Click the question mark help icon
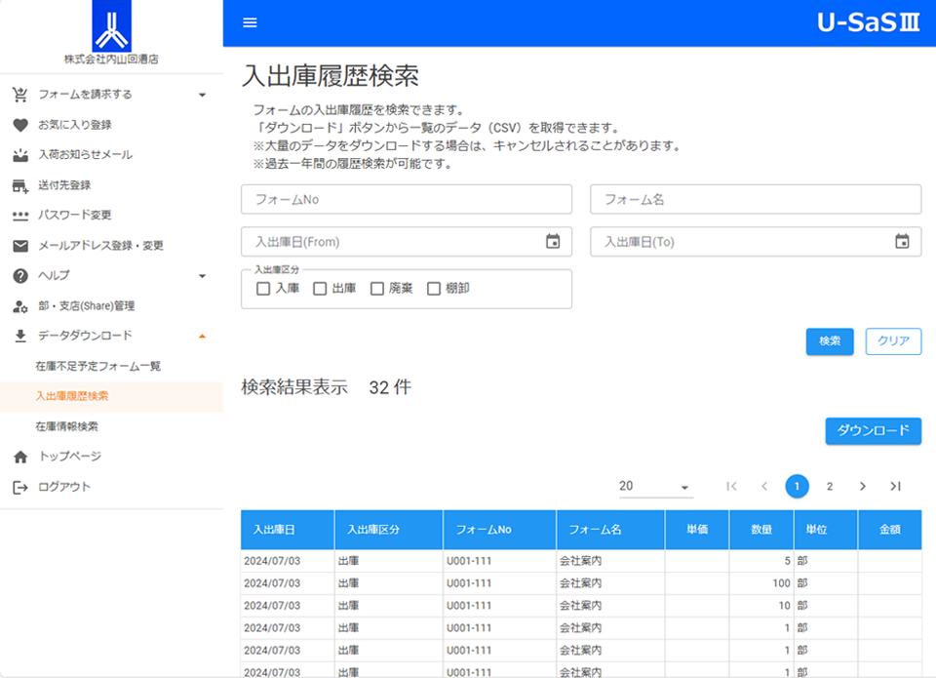Viewport: 936px width, 678px height. (x=20, y=276)
